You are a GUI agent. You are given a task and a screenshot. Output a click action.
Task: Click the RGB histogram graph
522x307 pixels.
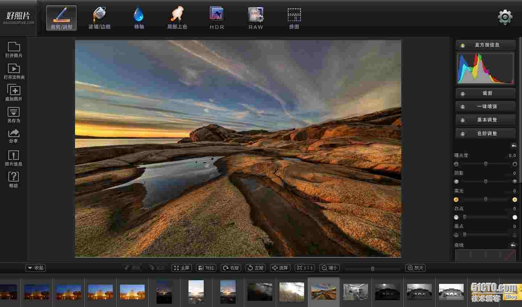(485, 68)
